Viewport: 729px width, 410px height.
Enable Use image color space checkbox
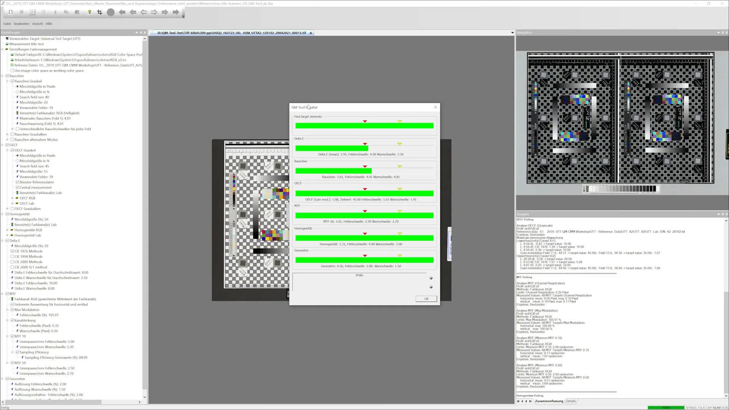(13, 71)
